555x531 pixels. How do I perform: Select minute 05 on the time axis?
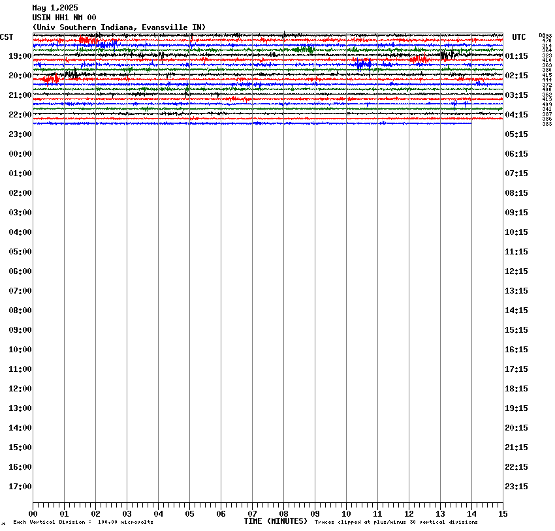coord(190,514)
